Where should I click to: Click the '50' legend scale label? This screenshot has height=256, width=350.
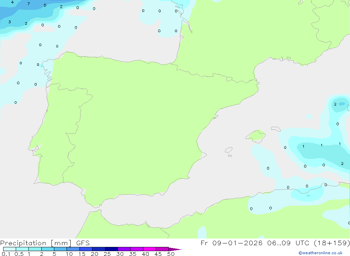(x=171, y=254)
